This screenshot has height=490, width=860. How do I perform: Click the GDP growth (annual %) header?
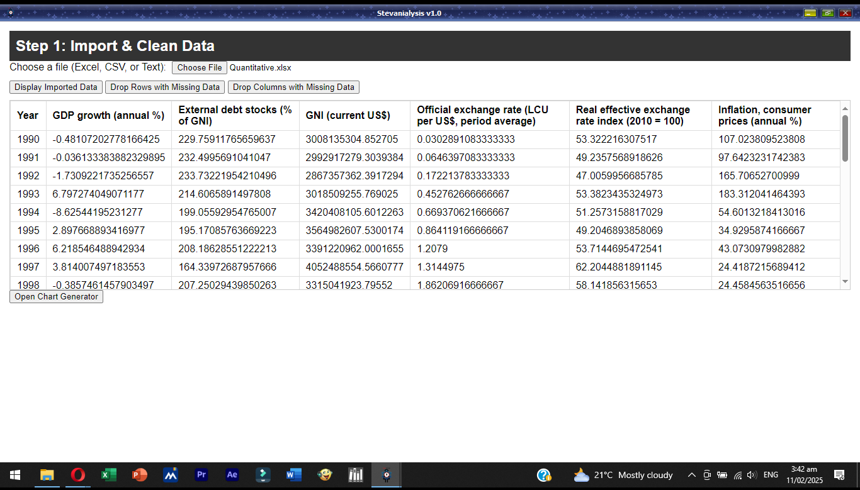point(108,115)
